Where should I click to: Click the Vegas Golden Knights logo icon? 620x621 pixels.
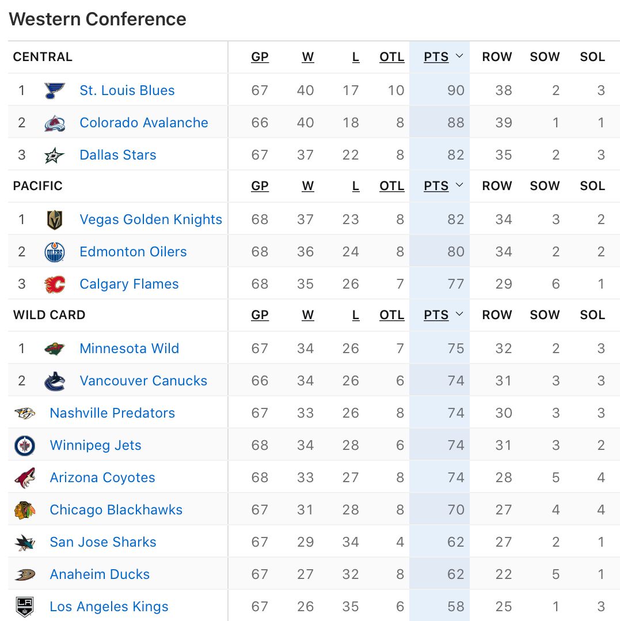tap(55, 219)
